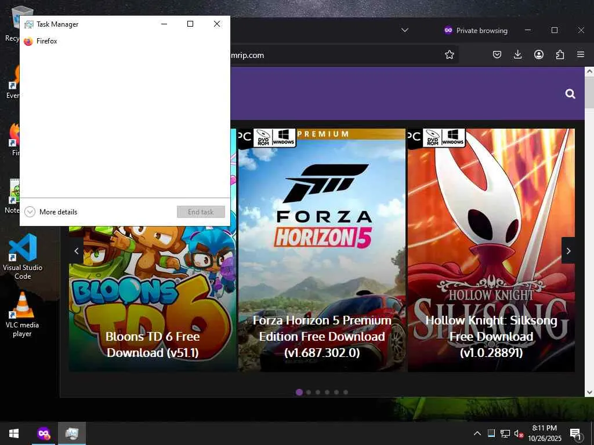Open the Pocket save icon in Firefox
The image size is (594, 445).
pyautogui.click(x=497, y=55)
